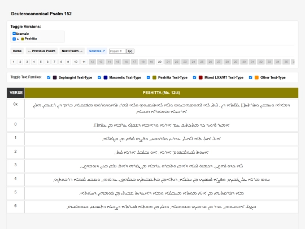Screen dimensions: 305x229
Task: Click the Syriac text of verse 2
Action: (161, 153)
